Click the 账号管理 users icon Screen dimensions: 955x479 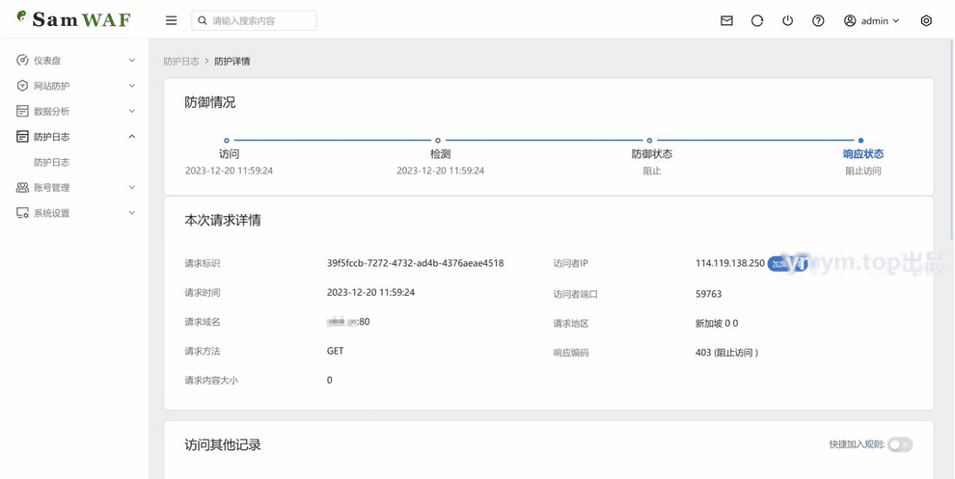click(x=22, y=188)
